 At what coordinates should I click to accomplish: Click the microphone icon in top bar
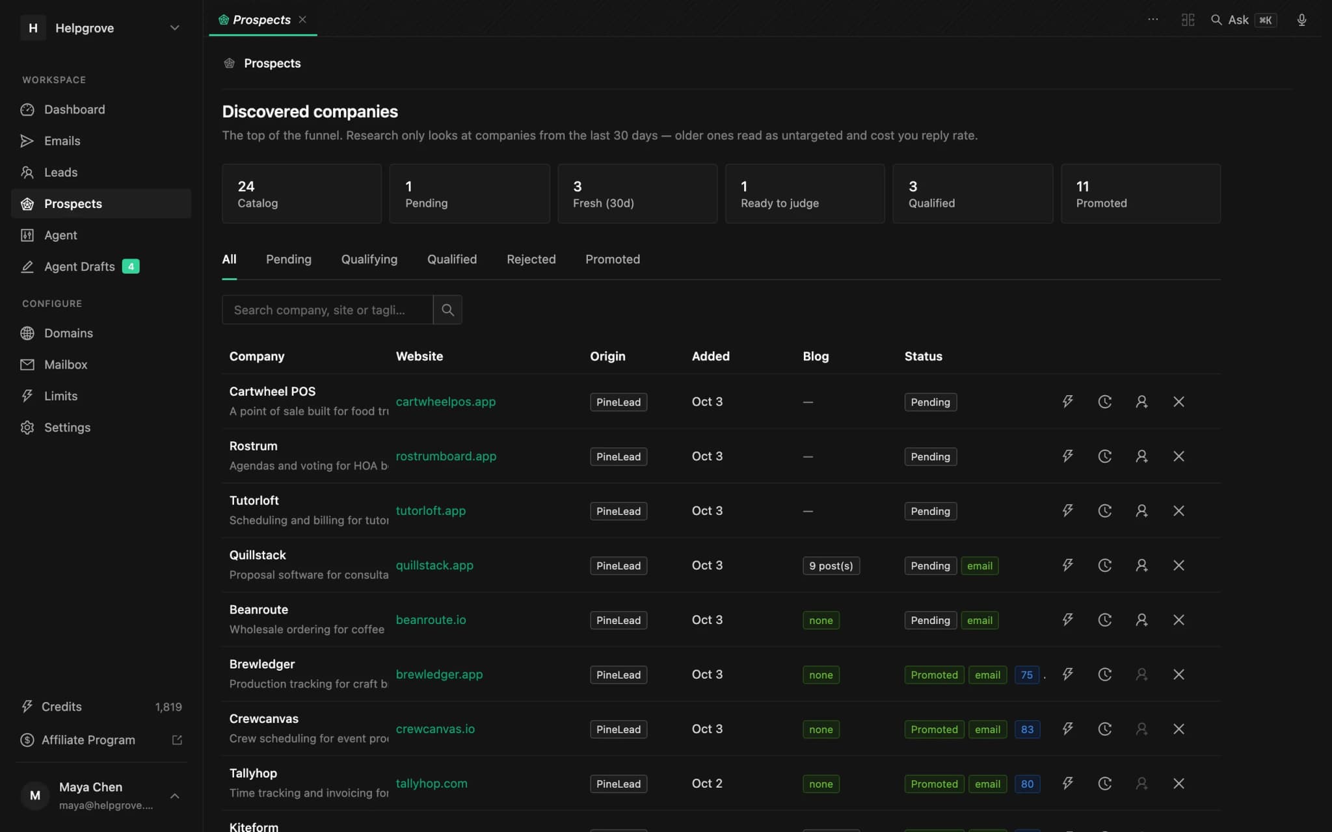(x=1301, y=20)
